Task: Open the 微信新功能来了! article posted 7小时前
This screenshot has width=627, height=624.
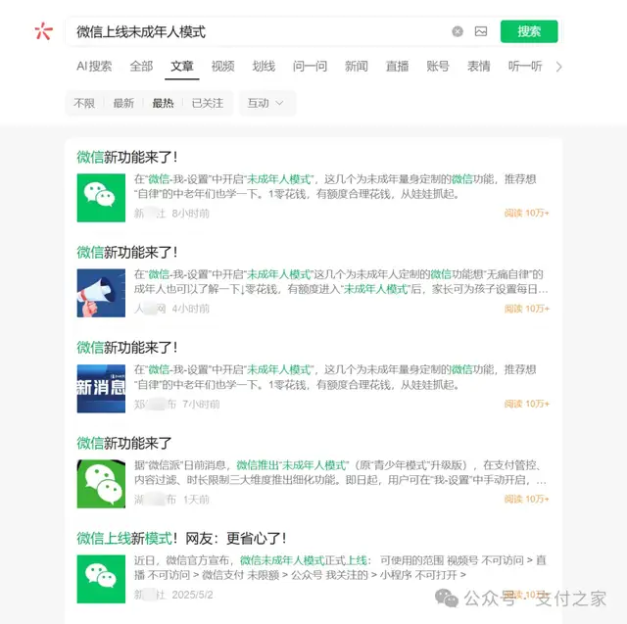Action: [127, 348]
